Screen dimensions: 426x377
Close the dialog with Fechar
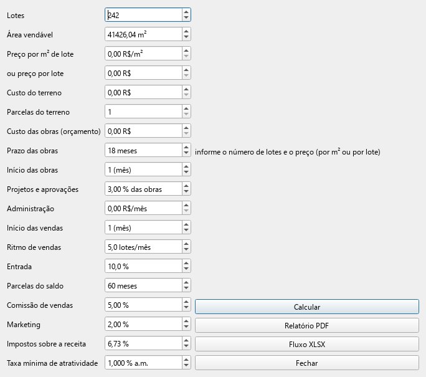[306, 363]
